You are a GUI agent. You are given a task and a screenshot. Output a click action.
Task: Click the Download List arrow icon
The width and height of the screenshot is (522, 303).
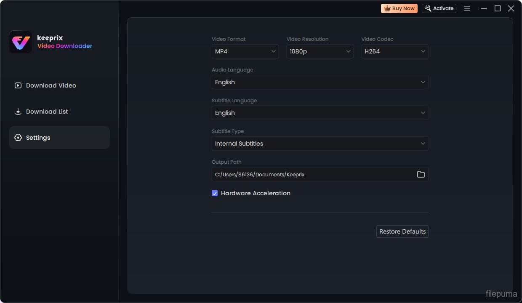click(x=18, y=112)
